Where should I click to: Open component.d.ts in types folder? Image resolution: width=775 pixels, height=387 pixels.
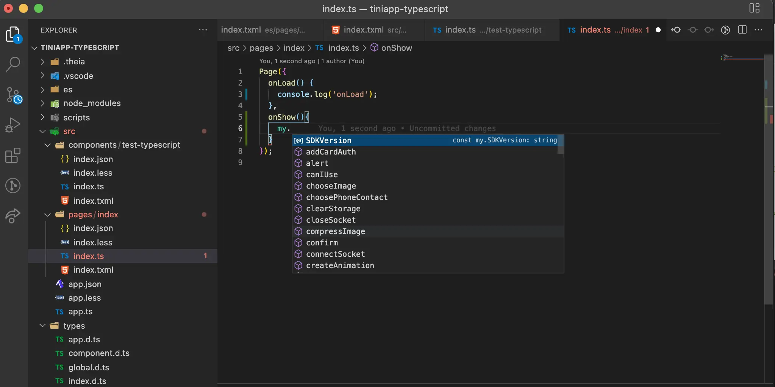pos(123,353)
